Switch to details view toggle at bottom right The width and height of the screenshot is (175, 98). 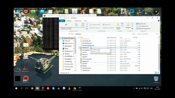(156, 73)
